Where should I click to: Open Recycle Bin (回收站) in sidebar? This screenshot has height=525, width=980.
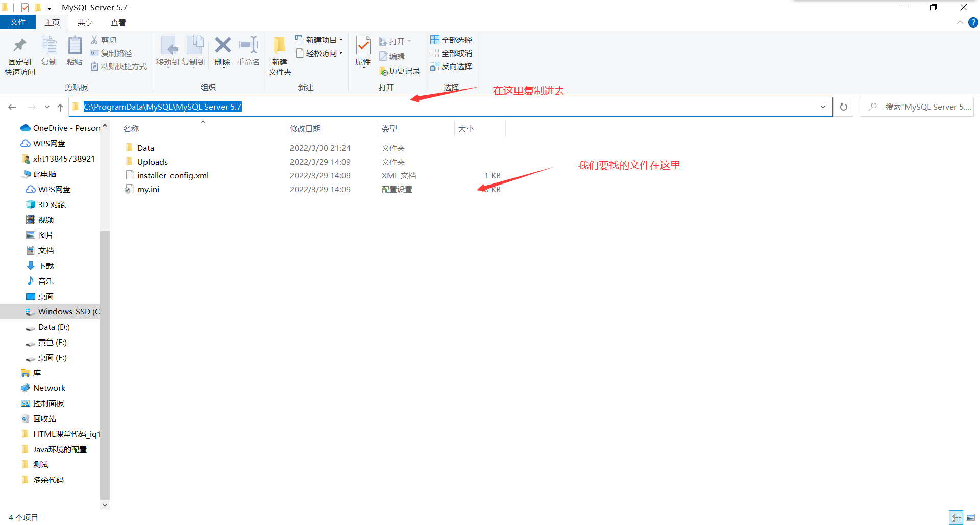39,418
